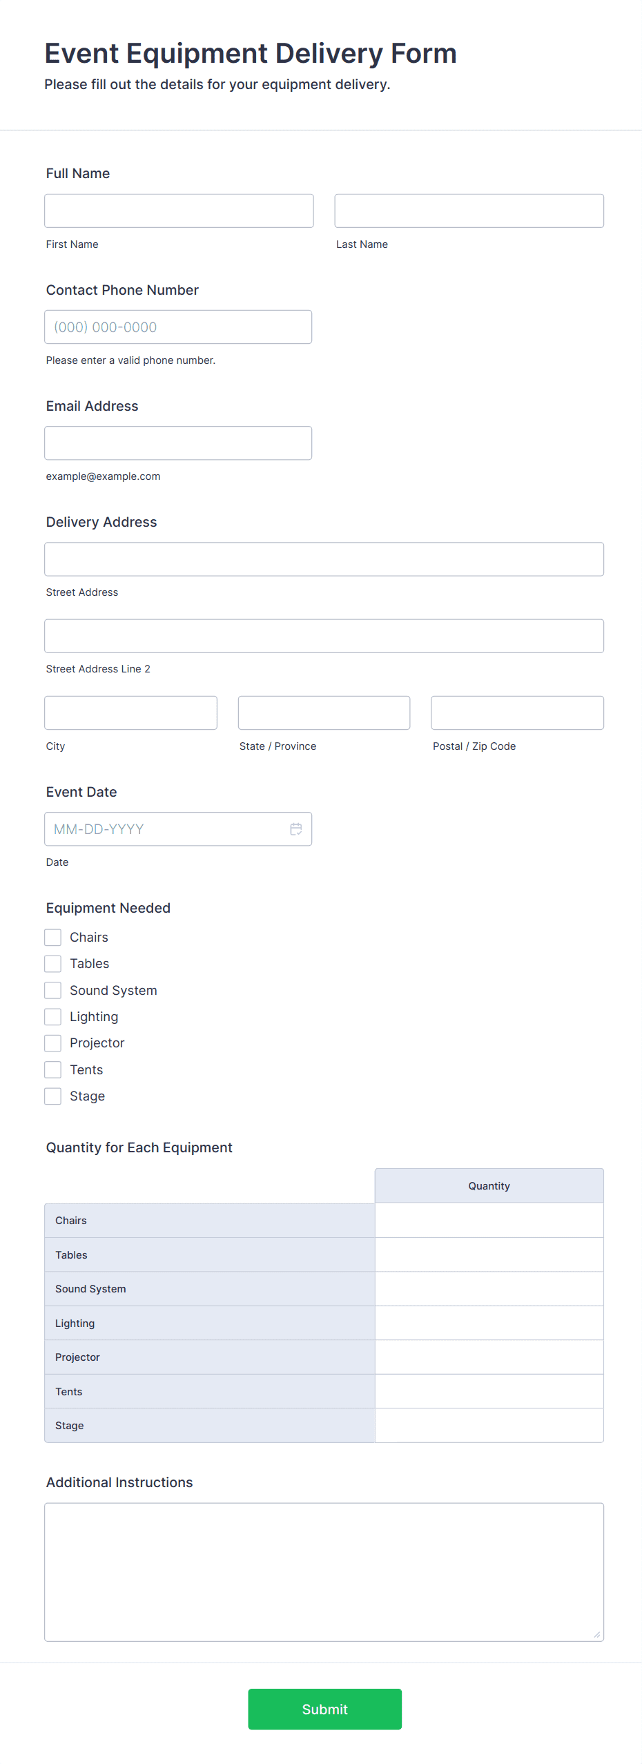
Task: Click the Chairs quantity cell
Action: pos(489,1220)
